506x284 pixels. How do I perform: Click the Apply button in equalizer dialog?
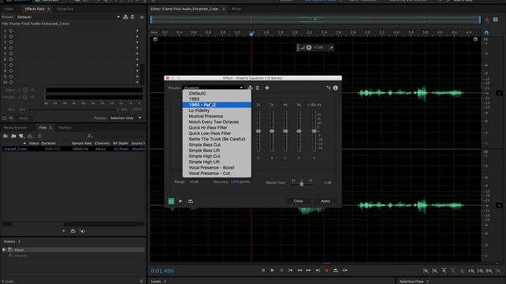(x=325, y=201)
